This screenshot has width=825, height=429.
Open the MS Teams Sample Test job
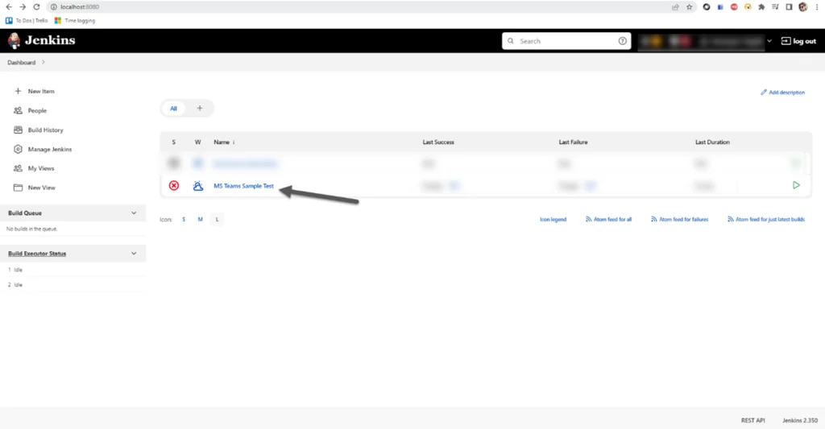243,186
